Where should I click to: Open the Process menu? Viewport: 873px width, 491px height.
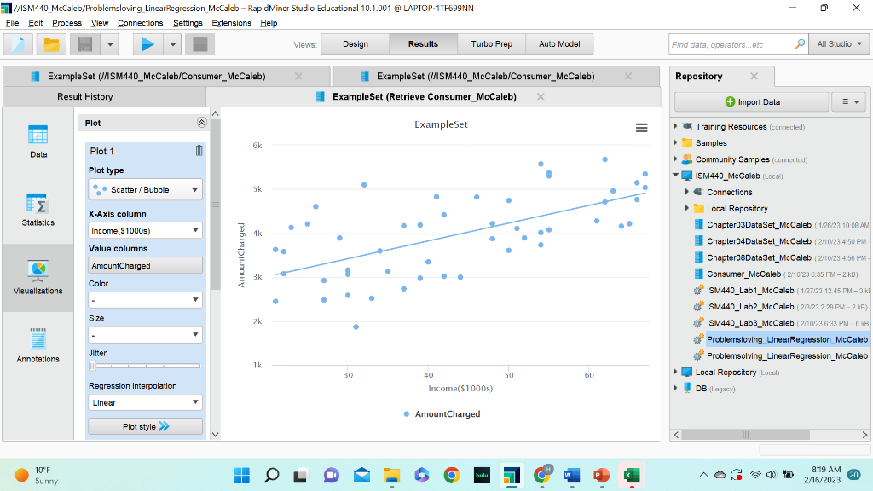click(x=66, y=23)
